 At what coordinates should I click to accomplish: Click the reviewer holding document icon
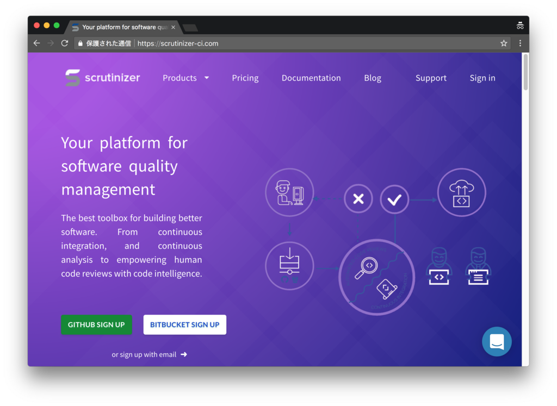(478, 266)
